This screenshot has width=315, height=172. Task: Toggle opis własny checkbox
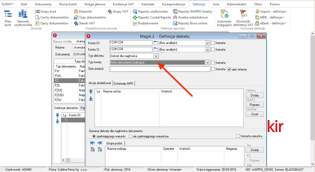229,69
